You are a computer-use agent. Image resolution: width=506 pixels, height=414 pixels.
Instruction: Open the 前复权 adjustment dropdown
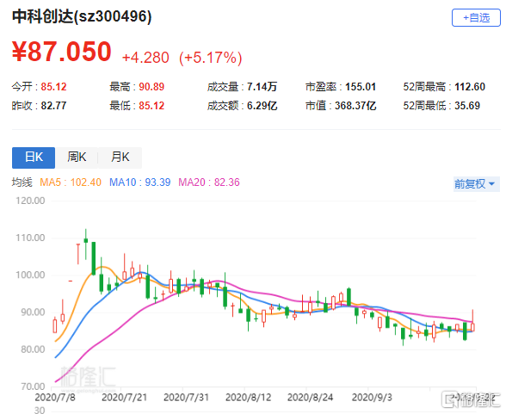point(476,184)
